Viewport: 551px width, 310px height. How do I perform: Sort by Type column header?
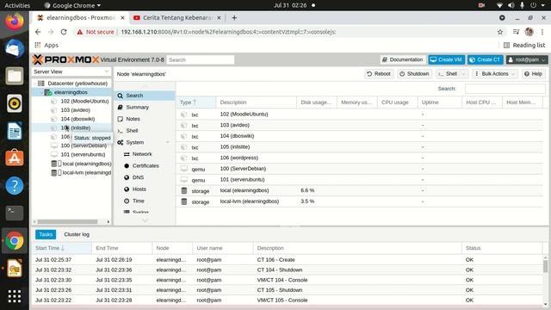195,102
